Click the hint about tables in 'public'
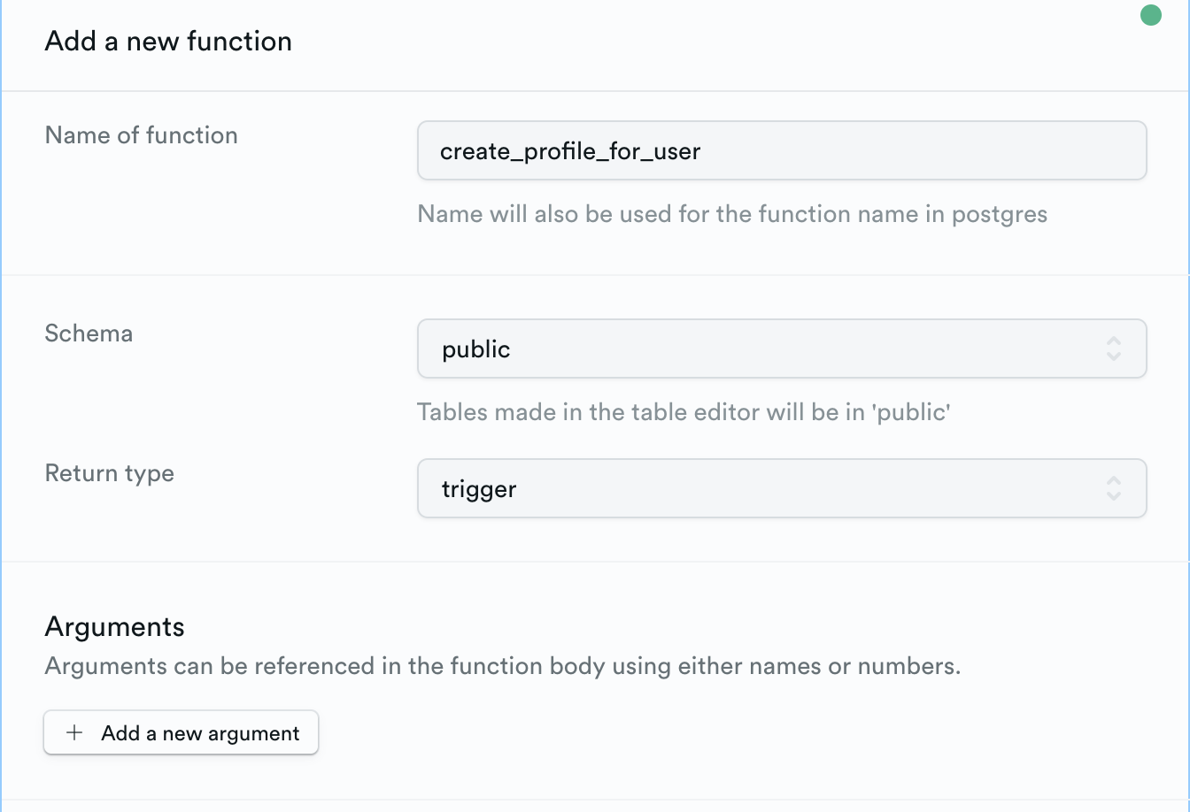Screen dimensions: 1190x812 (684, 412)
